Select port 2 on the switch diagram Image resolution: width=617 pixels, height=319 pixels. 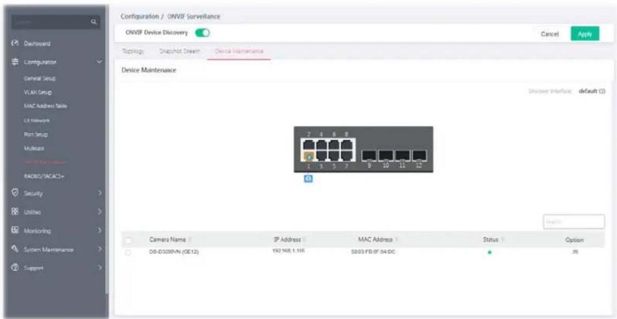click(309, 145)
